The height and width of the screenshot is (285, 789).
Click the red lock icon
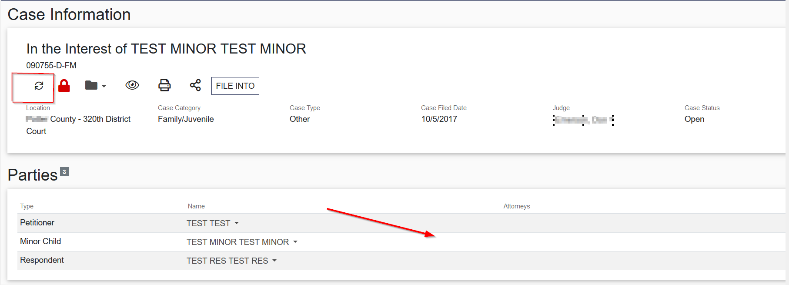point(64,86)
